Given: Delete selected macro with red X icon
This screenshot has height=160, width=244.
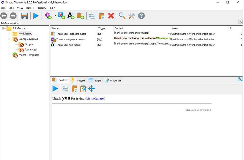Looking at the screenshot, I should pos(111,16).
